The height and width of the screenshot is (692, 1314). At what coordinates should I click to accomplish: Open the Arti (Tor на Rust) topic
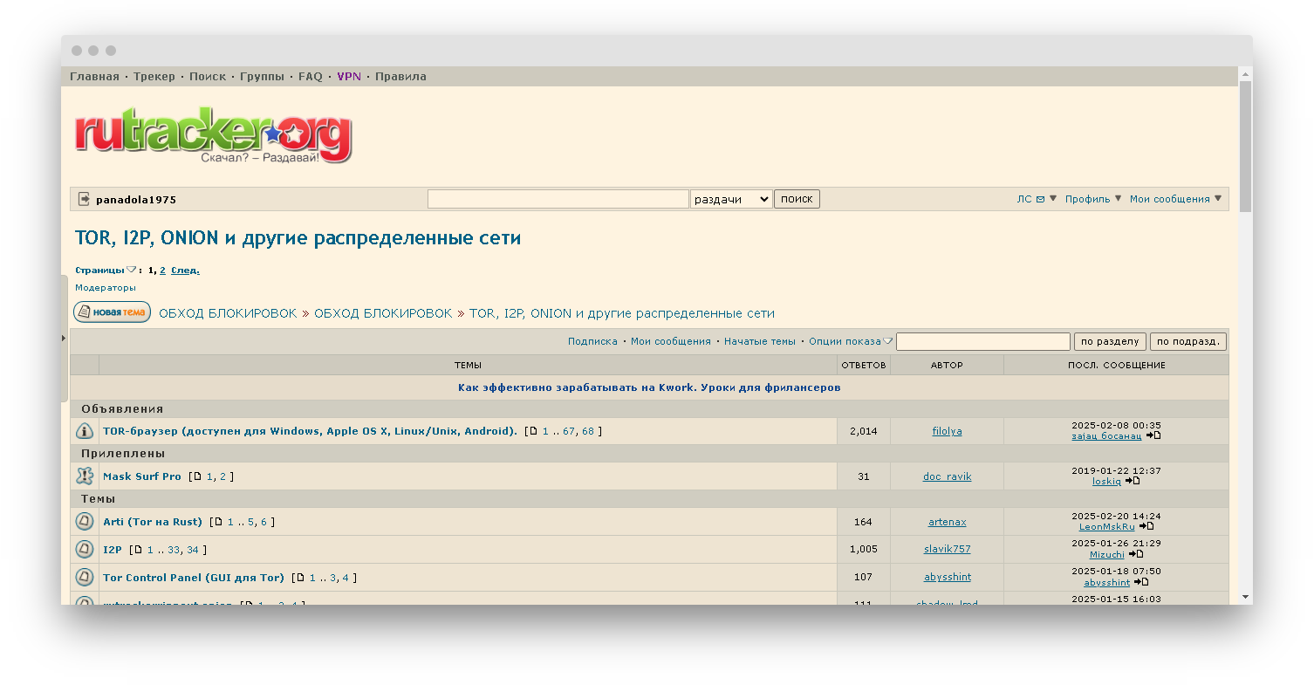point(153,522)
